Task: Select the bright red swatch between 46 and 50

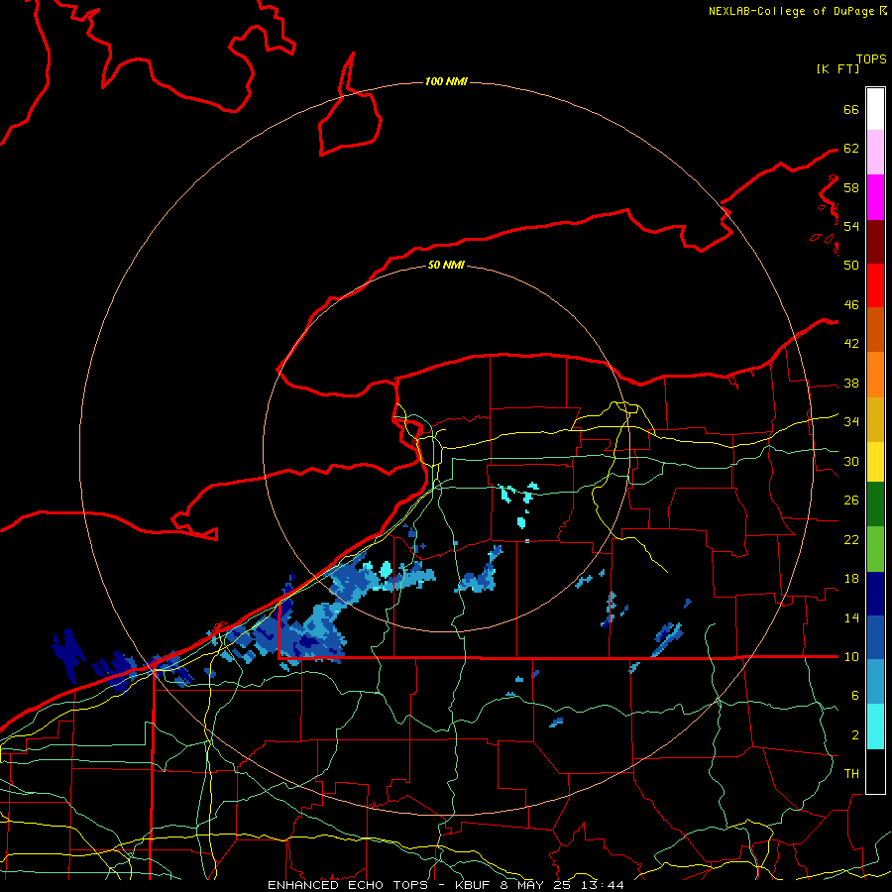Action: click(x=875, y=285)
